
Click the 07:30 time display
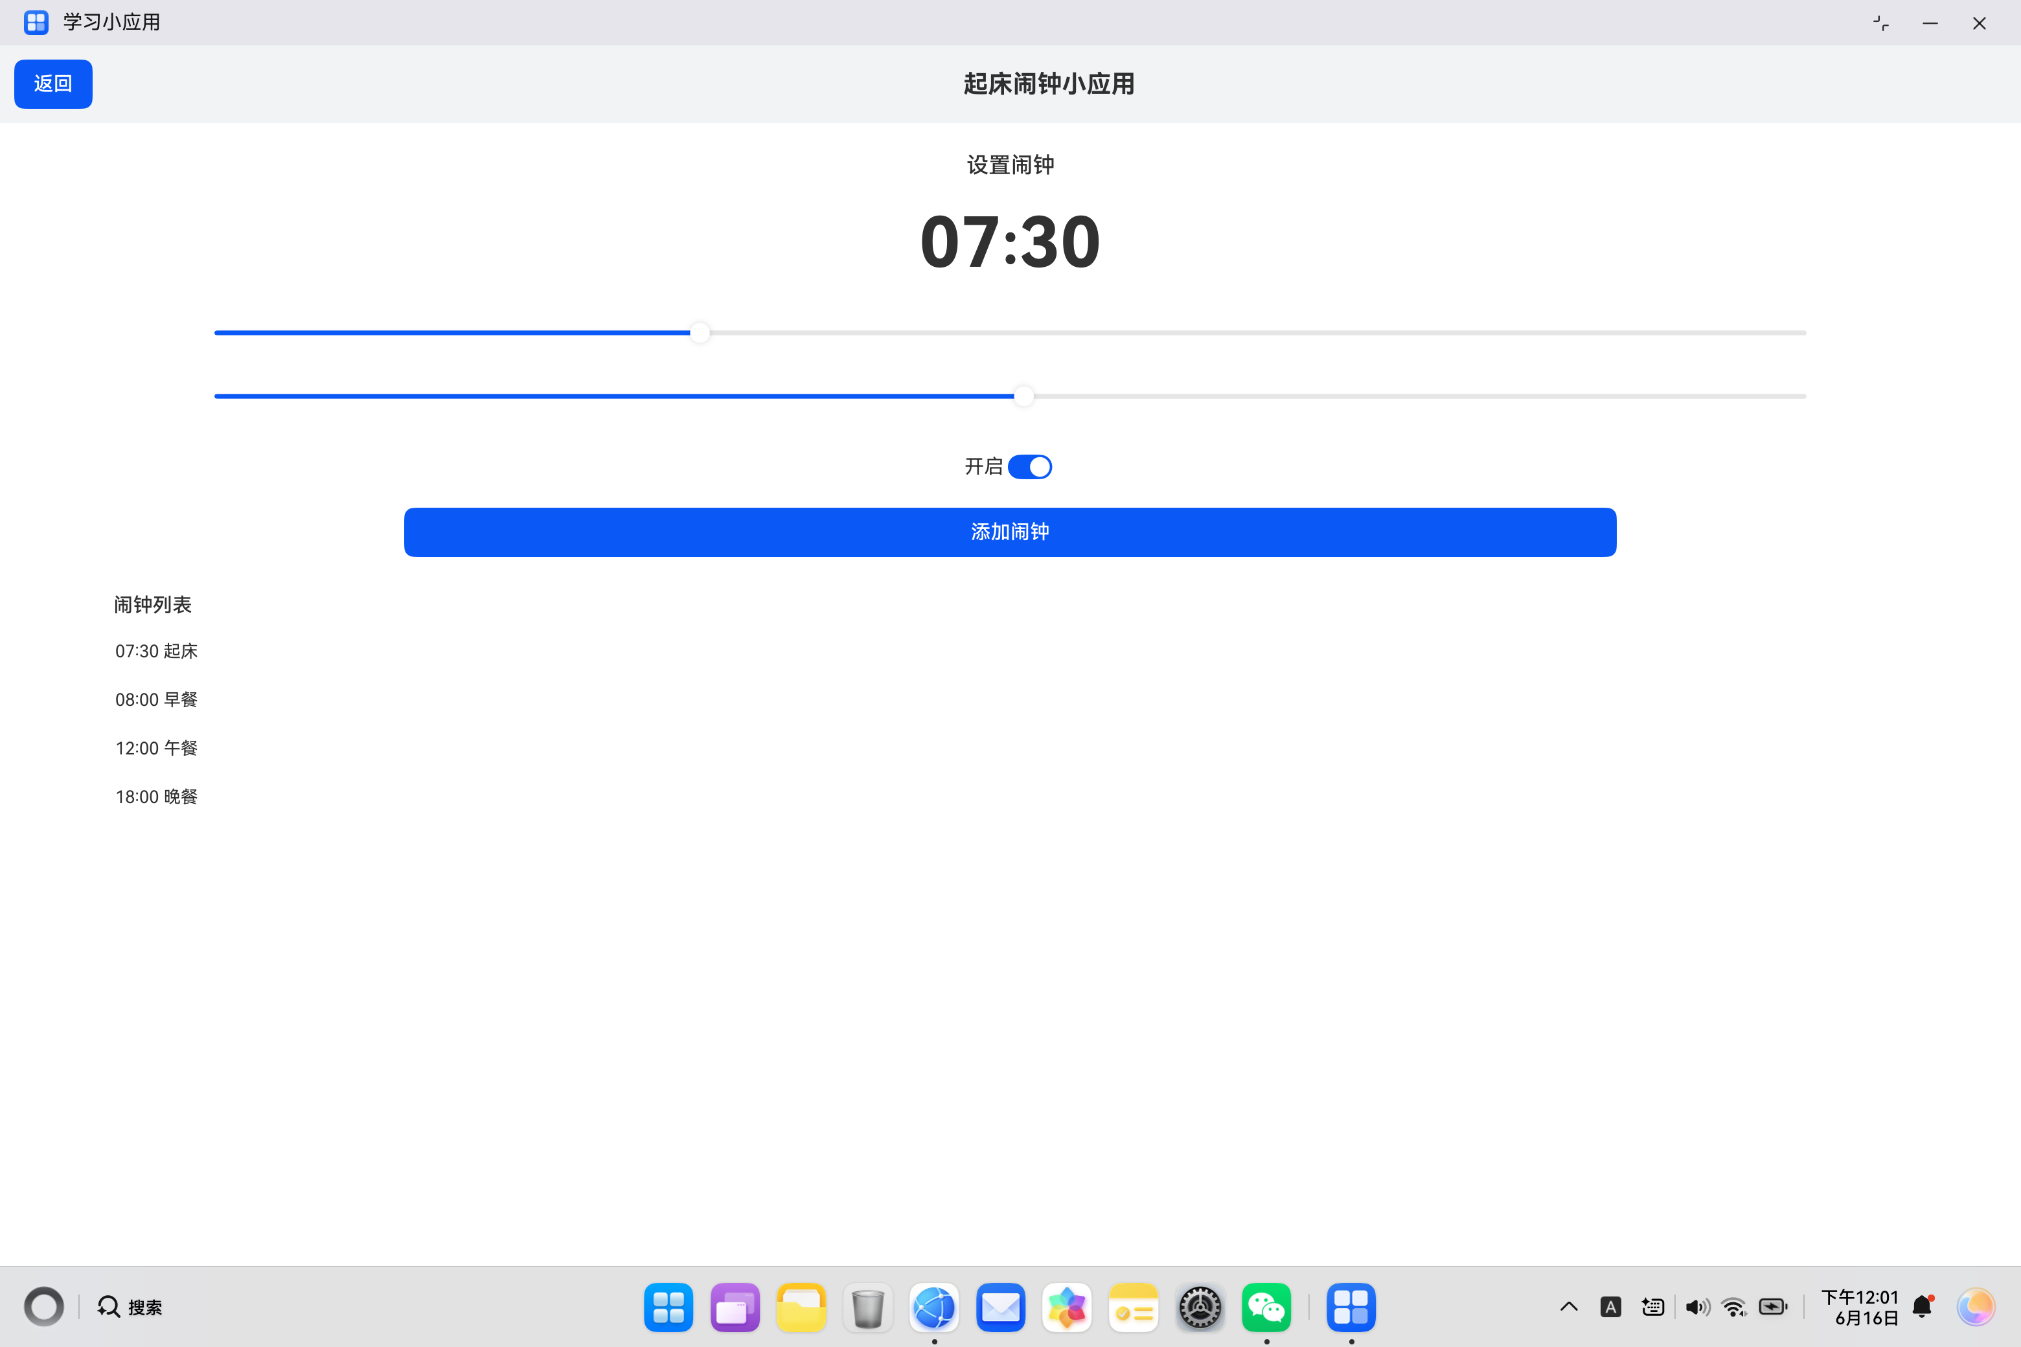click(1010, 242)
